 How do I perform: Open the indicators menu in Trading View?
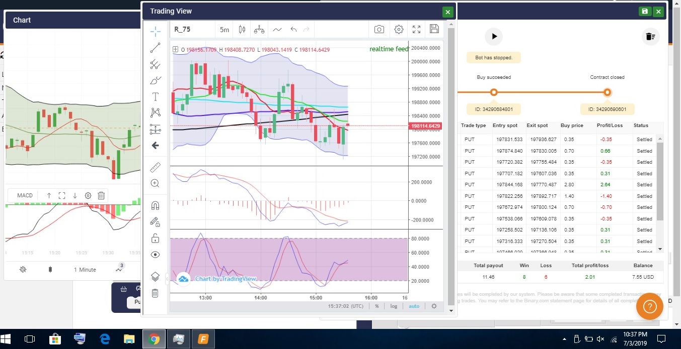pos(277,30)
